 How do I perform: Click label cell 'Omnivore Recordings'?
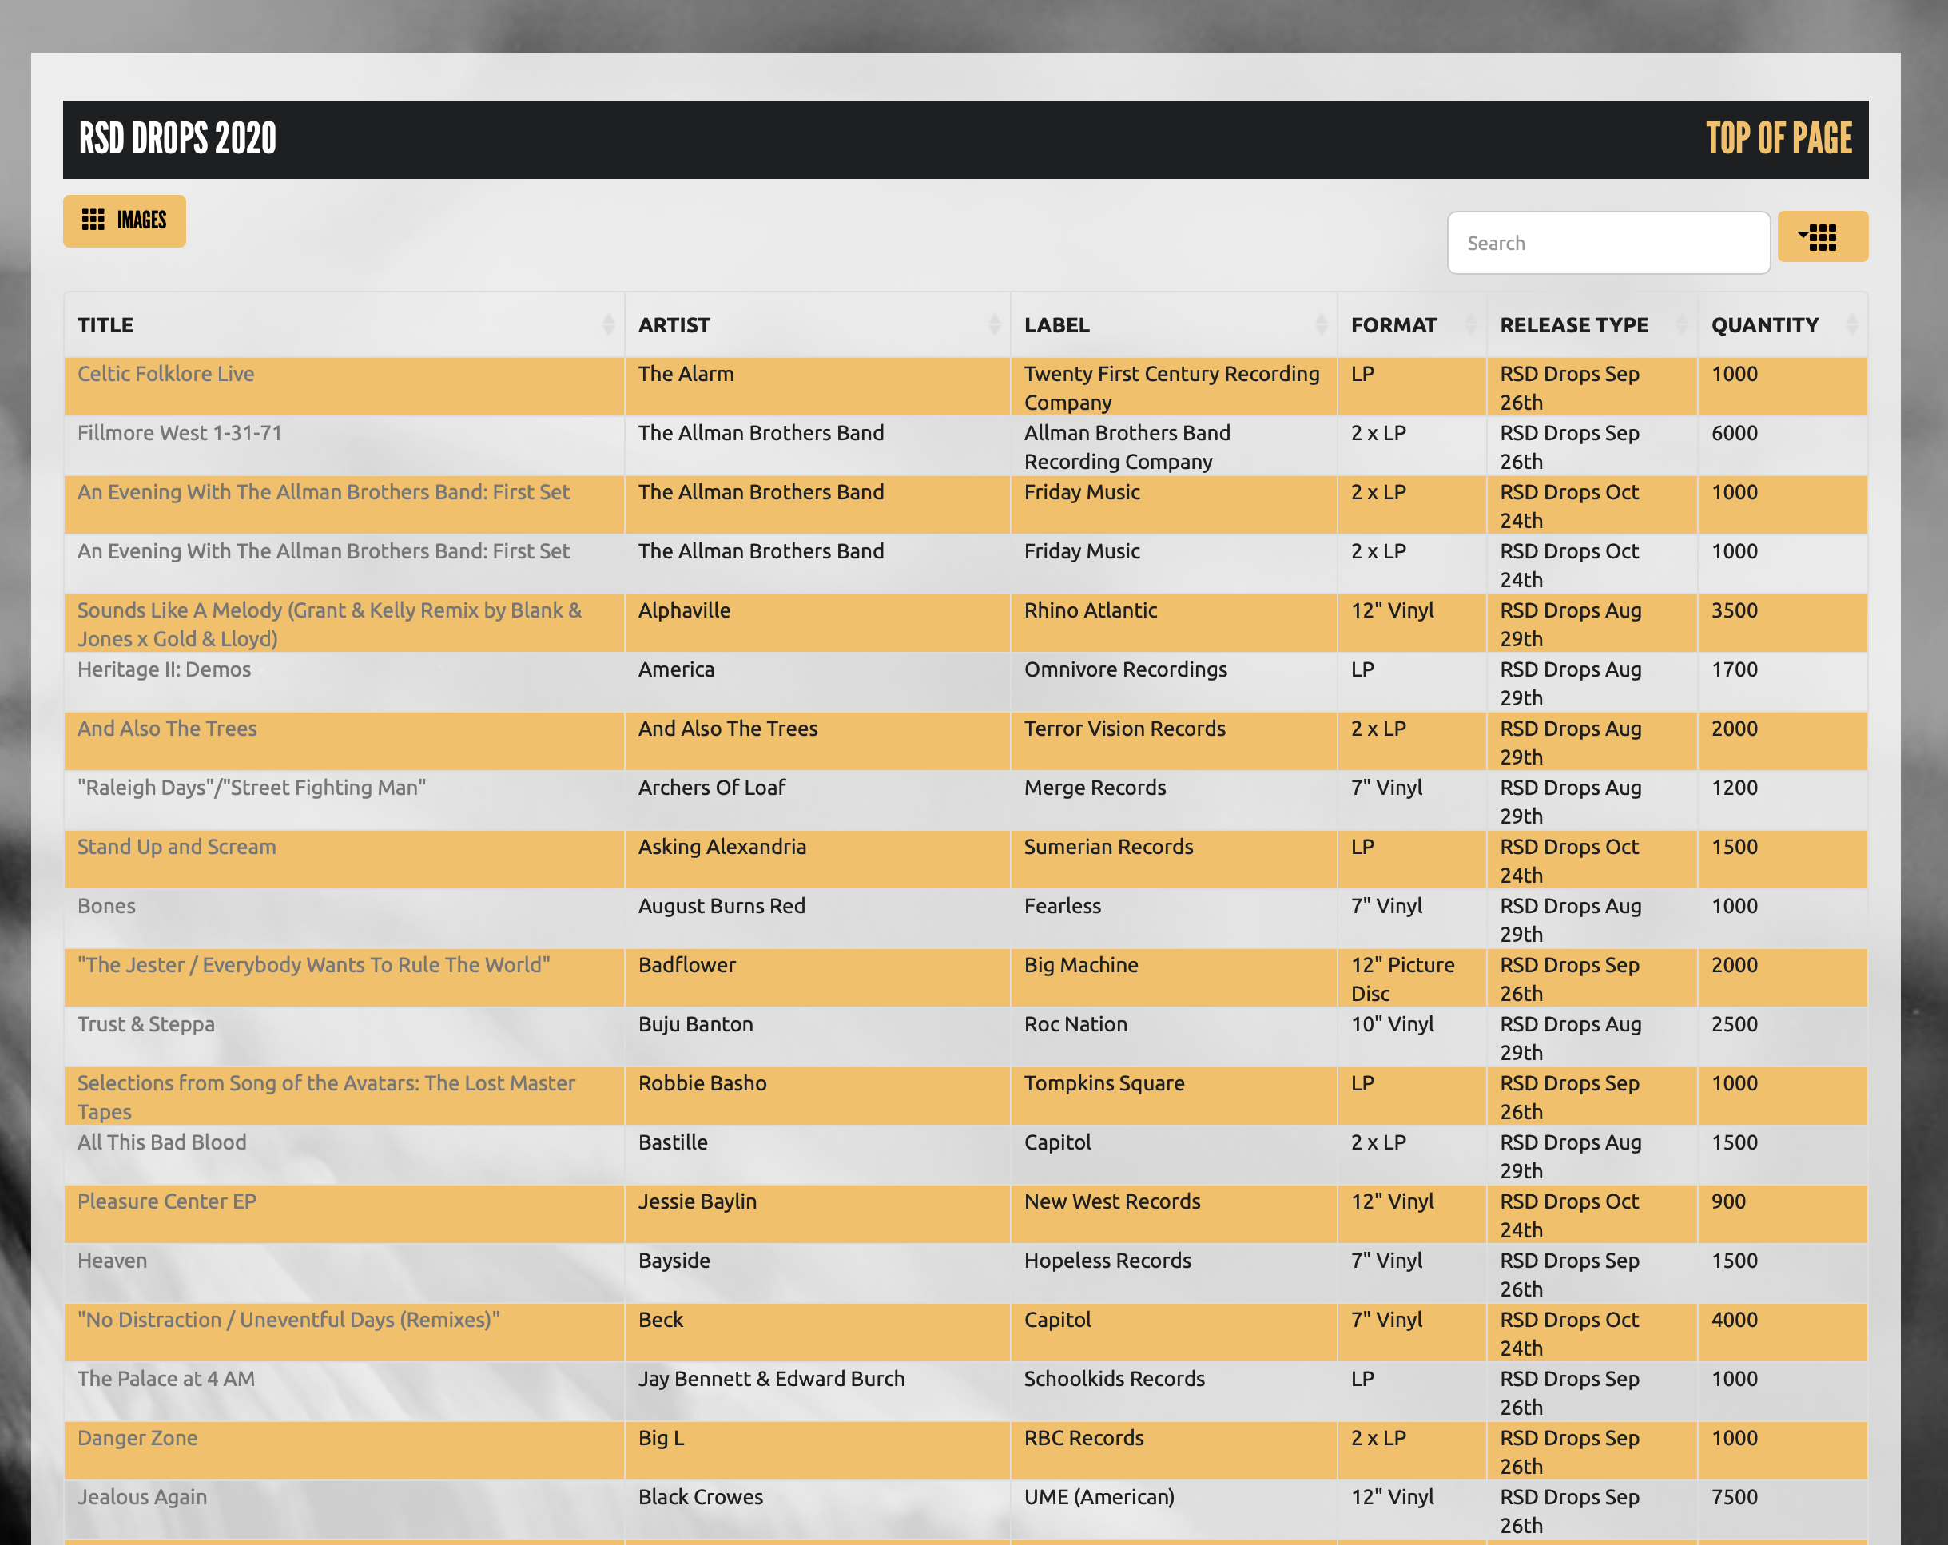[x=1125, y=669]
